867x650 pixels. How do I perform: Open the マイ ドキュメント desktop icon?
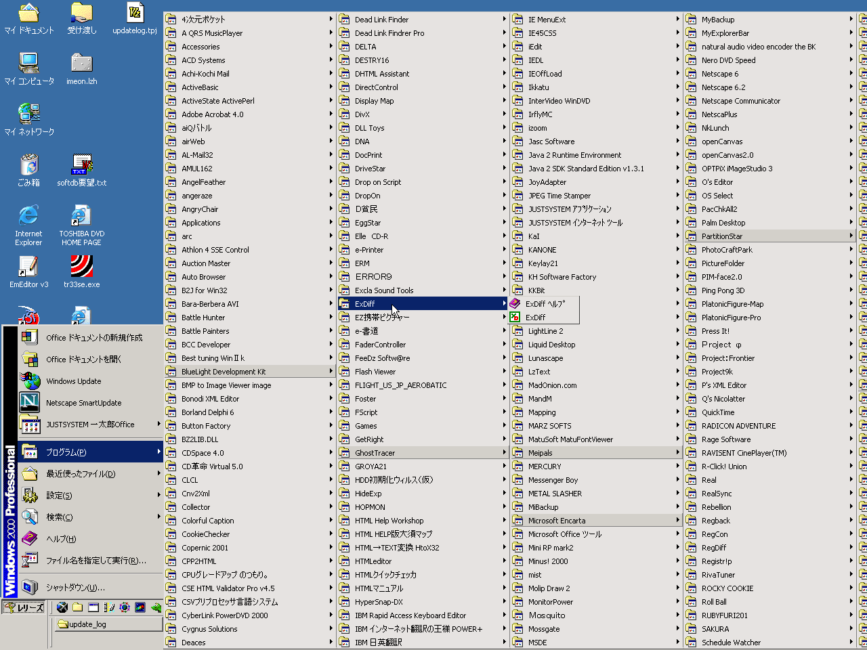click(x=28, y=18)
